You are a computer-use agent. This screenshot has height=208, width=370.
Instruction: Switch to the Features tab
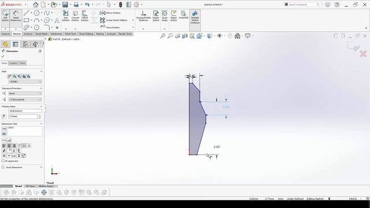click(x=6, y=34)
